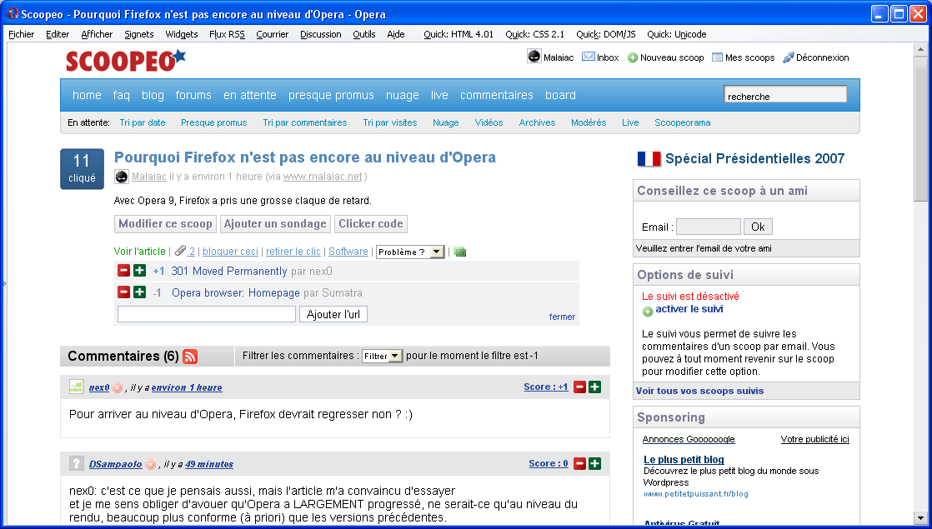The height and width of the screenshot is (529, 932).
Task: Open the Le plus petit blog ad
Action: click(x=684, y=460)
